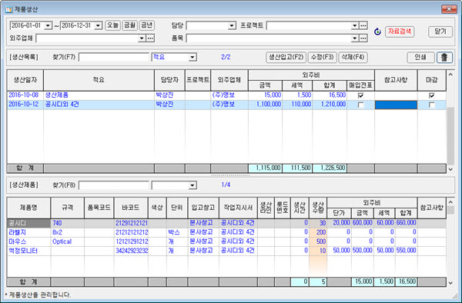The height and width of the screenshot is (303, 462).
Task: Click the 금년 date button
Action: click(147, 25)
